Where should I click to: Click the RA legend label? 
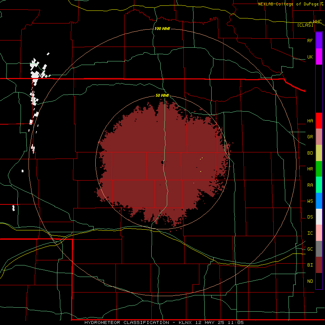[x=310, y=185]
